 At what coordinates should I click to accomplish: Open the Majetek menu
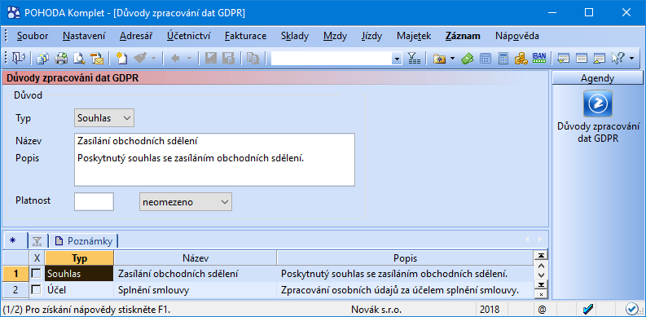[x=414, y=36]
